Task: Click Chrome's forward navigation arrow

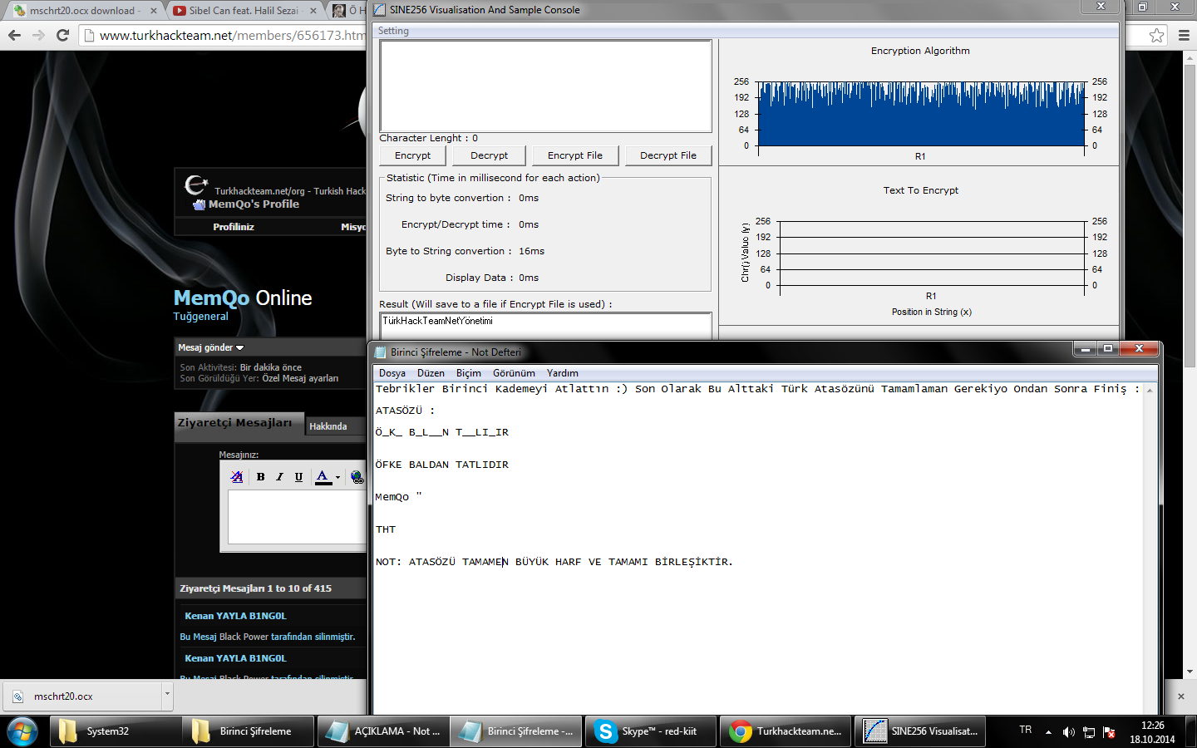Action: [x=38, y=35]
